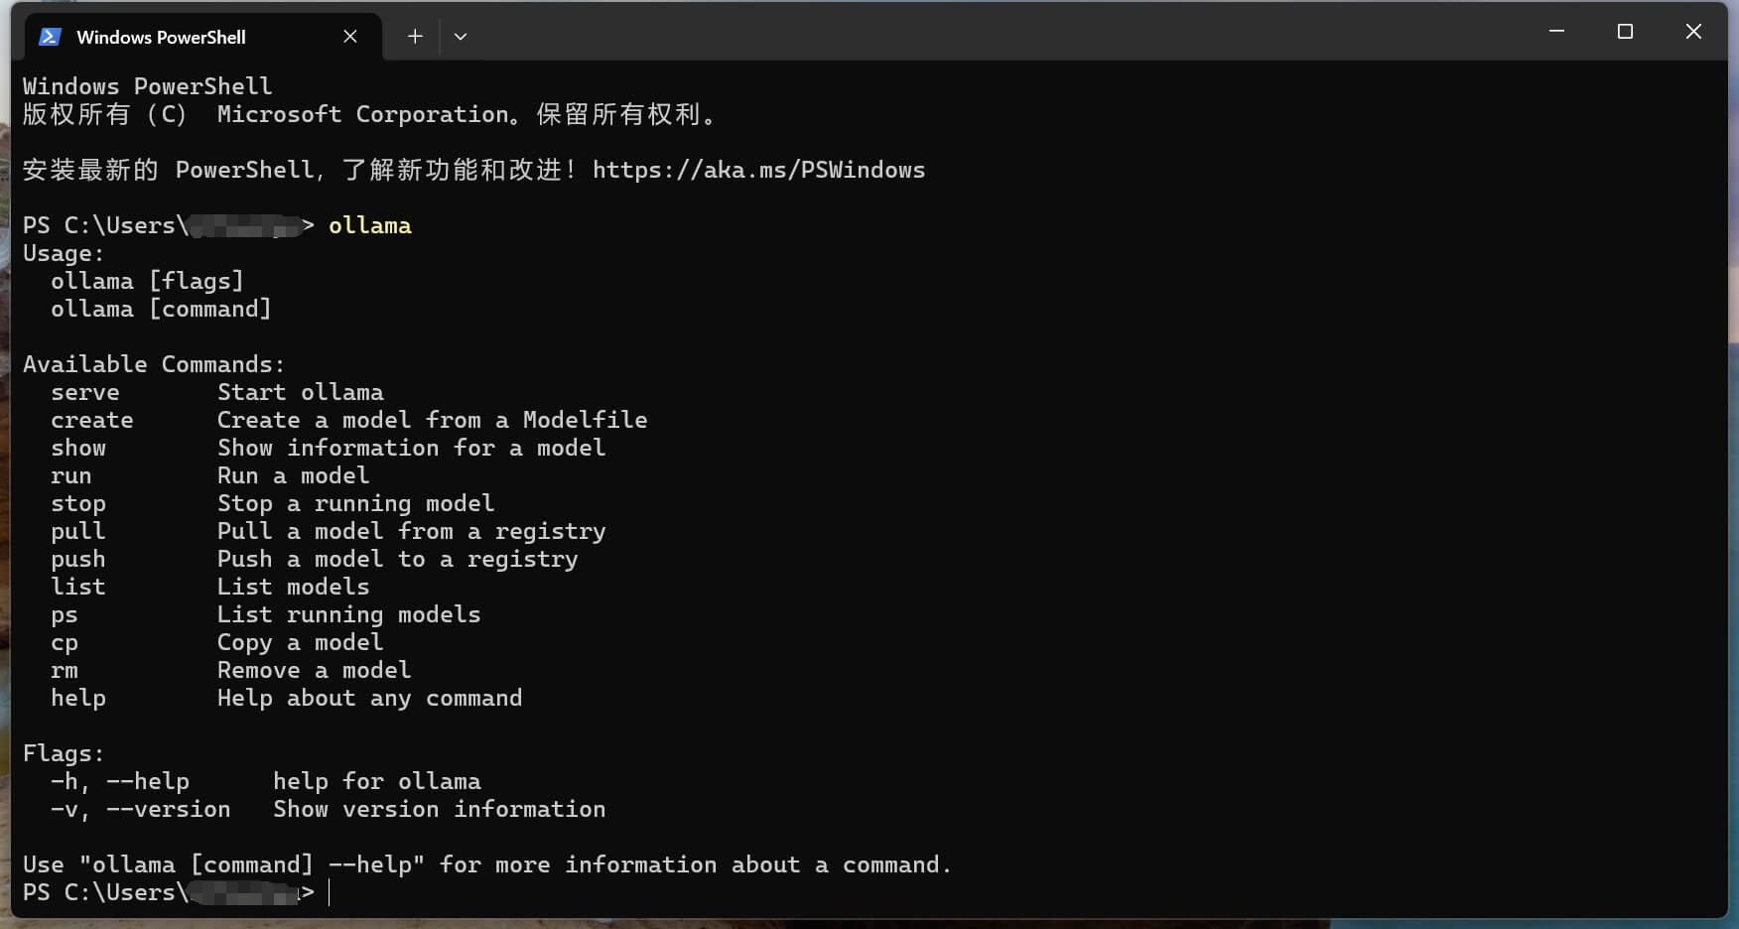The height and width of the screenshot is (929, 1739).
Task: Click the PowerShell icon in the tab
Action: [x=49, y=37]
